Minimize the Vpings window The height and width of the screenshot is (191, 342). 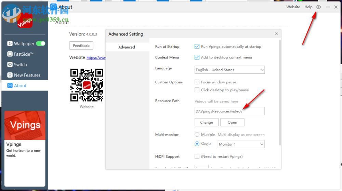coord(328,7)
